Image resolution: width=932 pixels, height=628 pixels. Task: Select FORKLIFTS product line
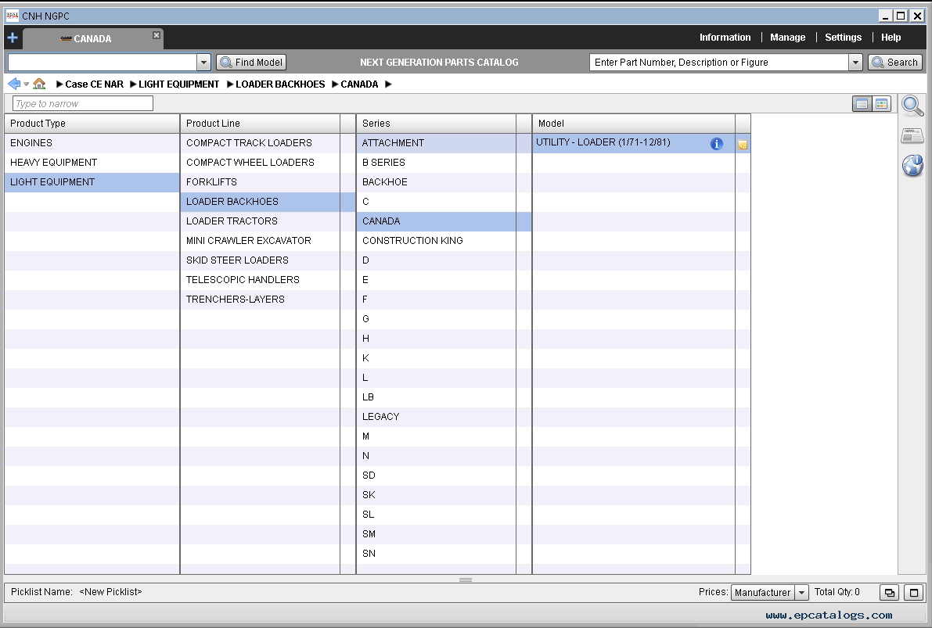261,182
